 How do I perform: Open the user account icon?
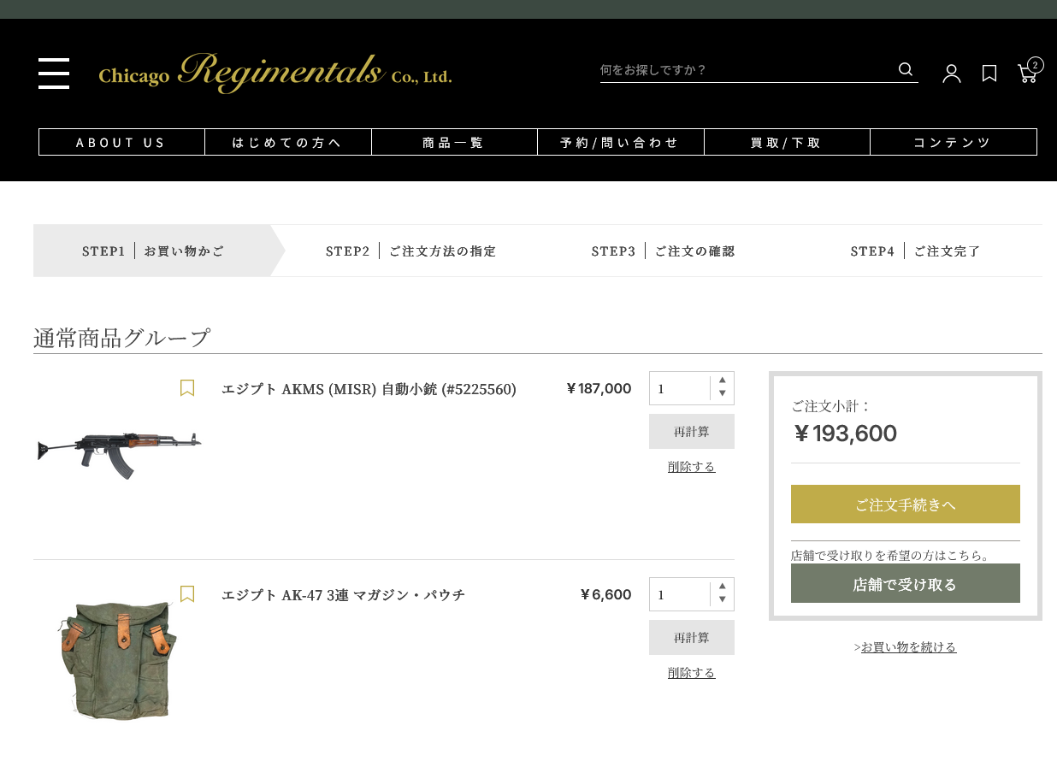951,74
